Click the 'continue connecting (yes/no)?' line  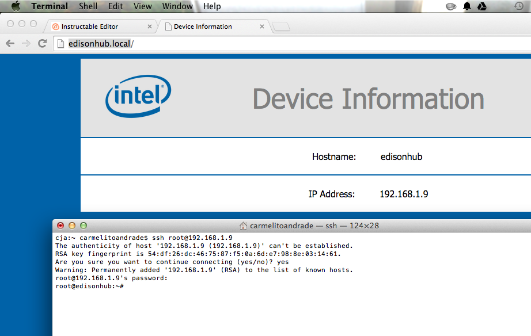coord(172,262)
